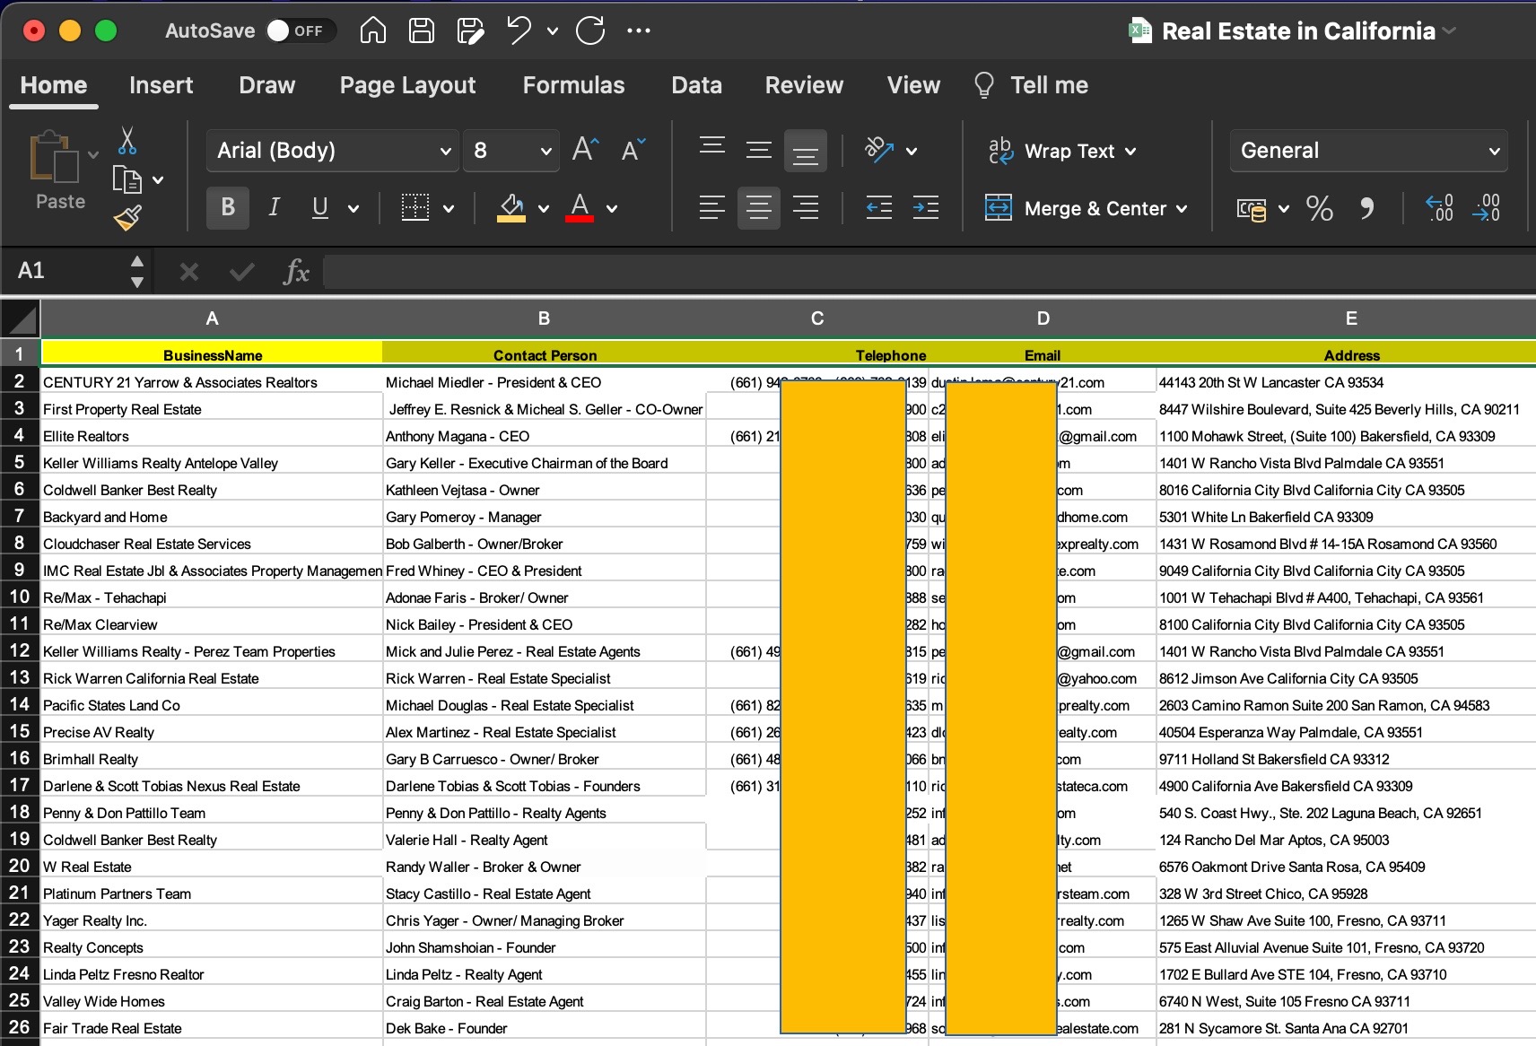Image resolution: width=1536 pixels, height=1046 pixels.
Task: Increase indent of cell contents
Action: tap(926, 208)
